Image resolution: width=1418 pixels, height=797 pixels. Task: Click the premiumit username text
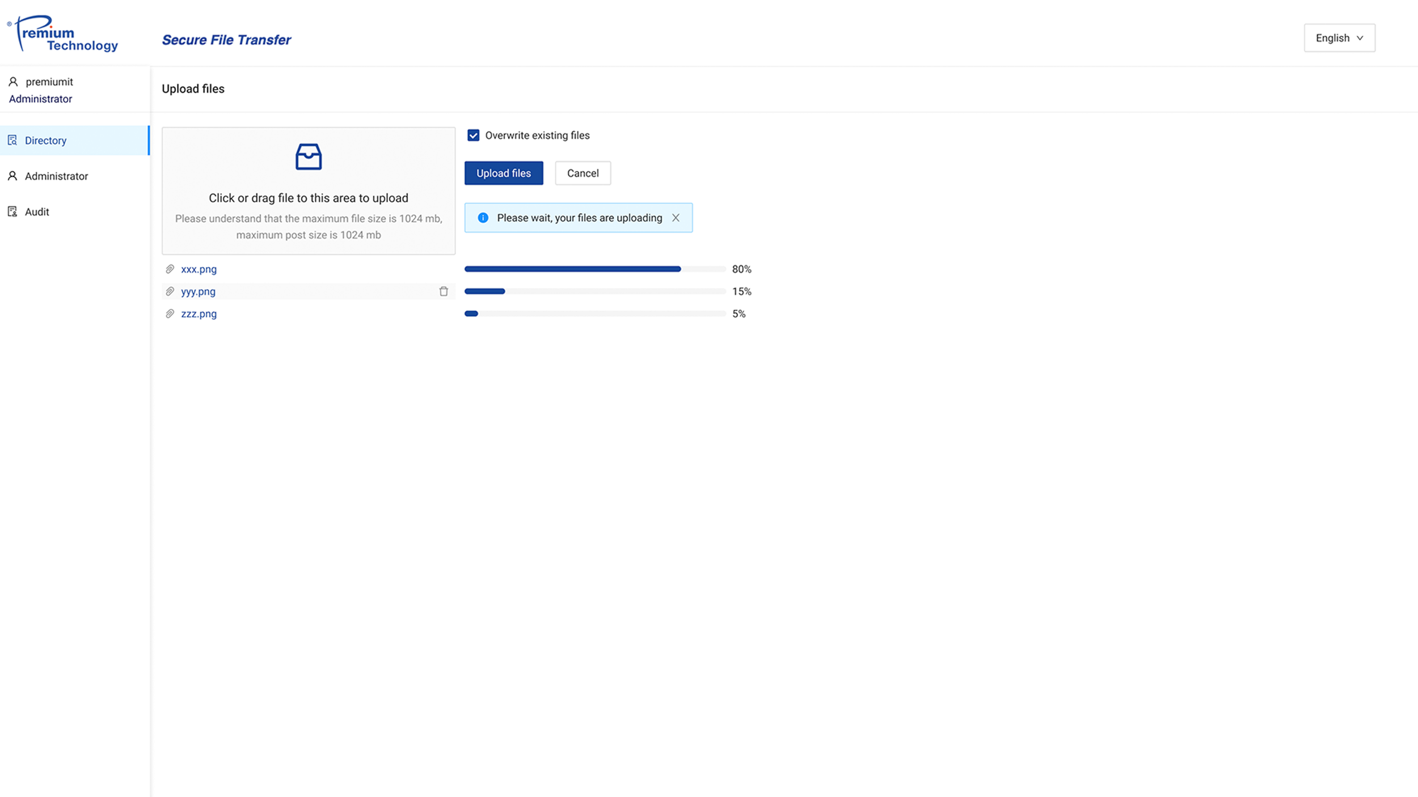click(49, 82)
